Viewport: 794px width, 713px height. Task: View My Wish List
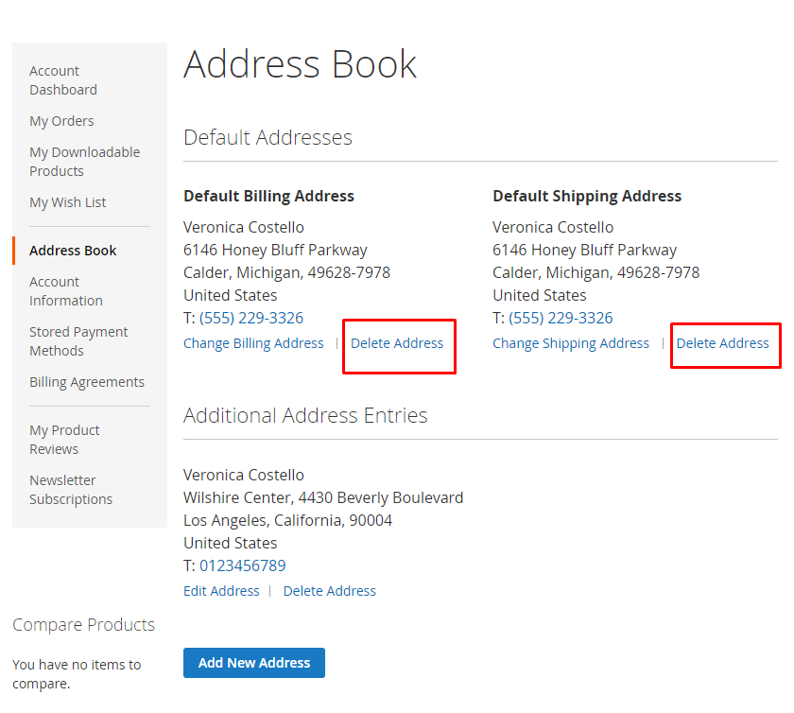coord(68,202)
